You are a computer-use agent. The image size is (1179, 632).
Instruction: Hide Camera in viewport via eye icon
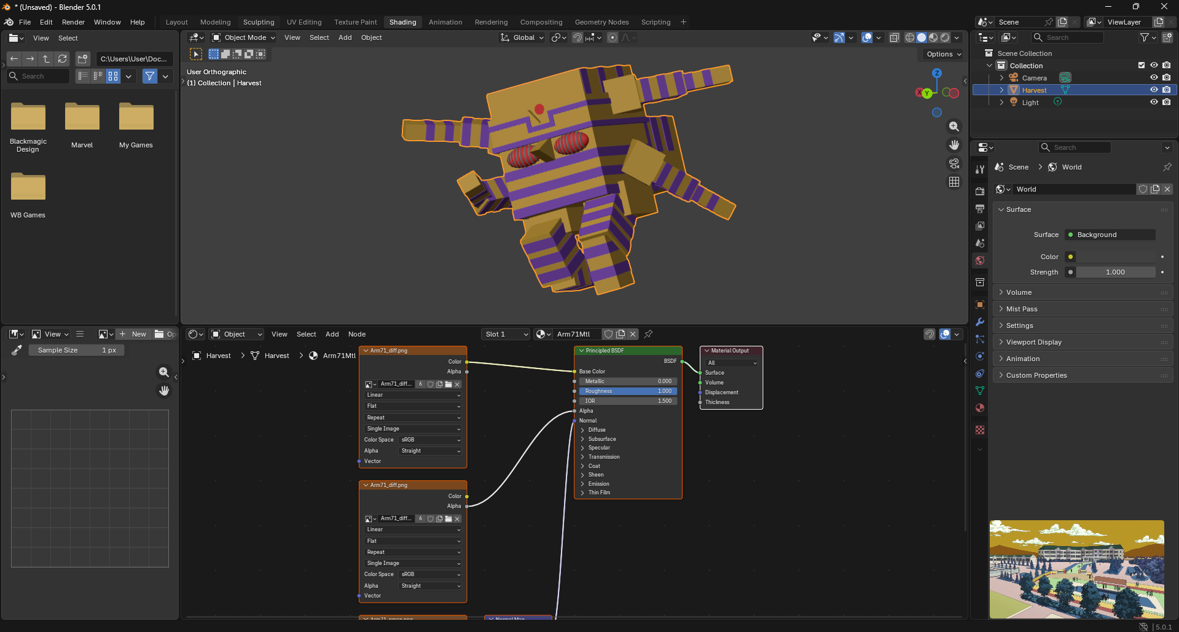(1154, 78)
